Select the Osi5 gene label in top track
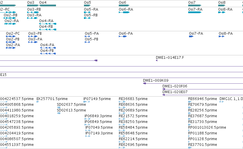Viewport: 243px width, 149px height. coord(88,3)
